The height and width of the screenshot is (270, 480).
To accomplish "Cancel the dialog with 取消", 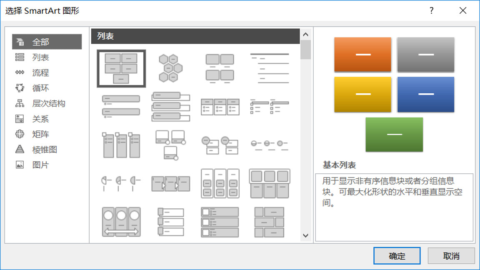I will coord(451,255).
